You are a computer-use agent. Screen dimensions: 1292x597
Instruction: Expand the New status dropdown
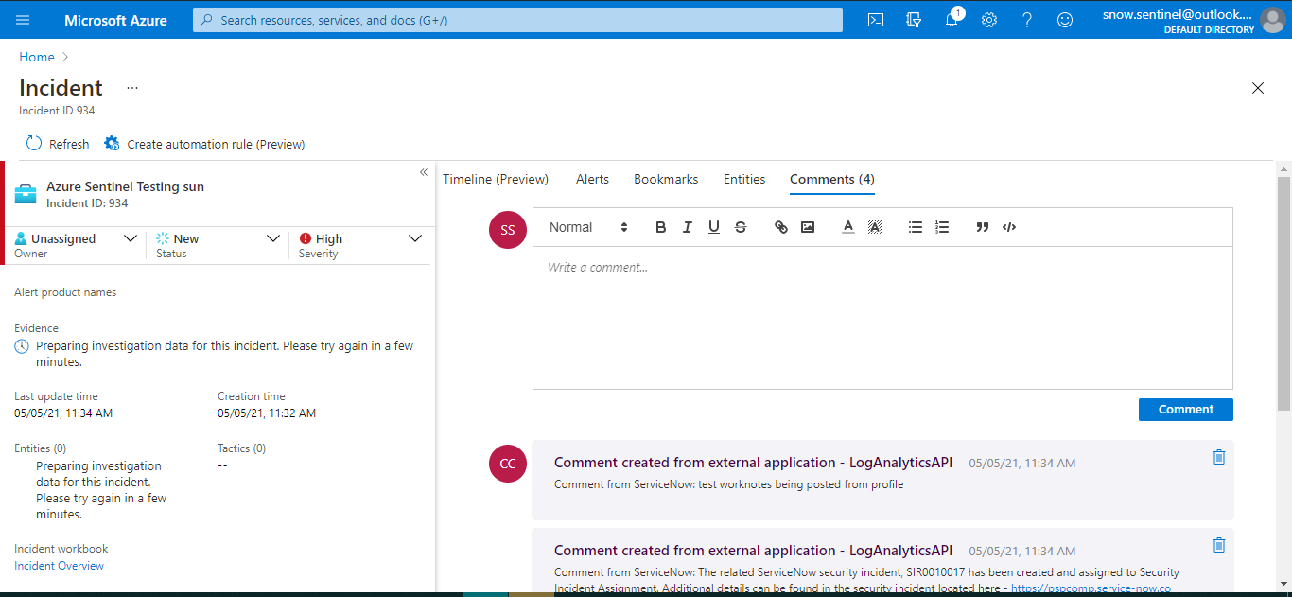pyautogui.click(x=273, y=238)
